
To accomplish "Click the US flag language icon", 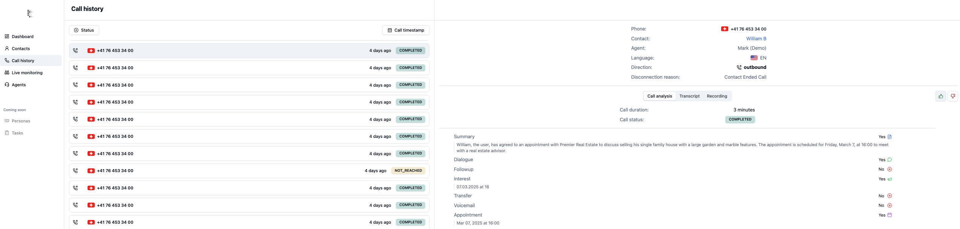I will click(x=754, y=58).
